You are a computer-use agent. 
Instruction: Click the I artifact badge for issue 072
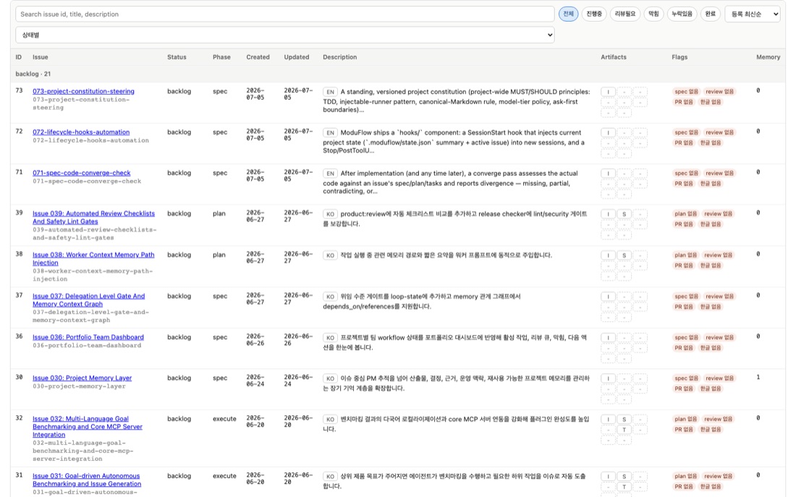pos(608,133)
